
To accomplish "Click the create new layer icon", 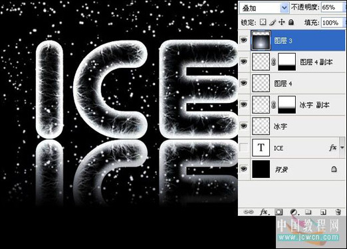I will point(323,212).
